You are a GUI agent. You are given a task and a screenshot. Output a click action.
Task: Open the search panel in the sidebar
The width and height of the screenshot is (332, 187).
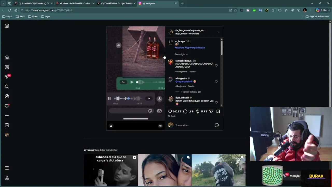coord(7,86)
